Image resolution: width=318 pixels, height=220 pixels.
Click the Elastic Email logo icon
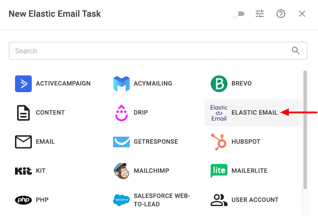click(219, 113)
